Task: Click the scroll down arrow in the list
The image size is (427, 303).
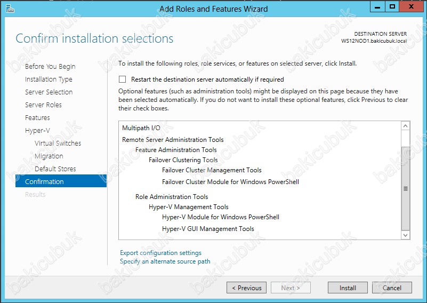Action: point(405,235)
